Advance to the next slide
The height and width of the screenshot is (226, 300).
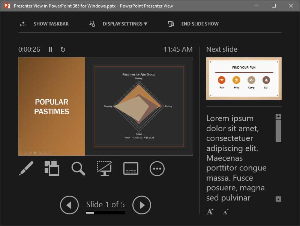click(141, 205)
